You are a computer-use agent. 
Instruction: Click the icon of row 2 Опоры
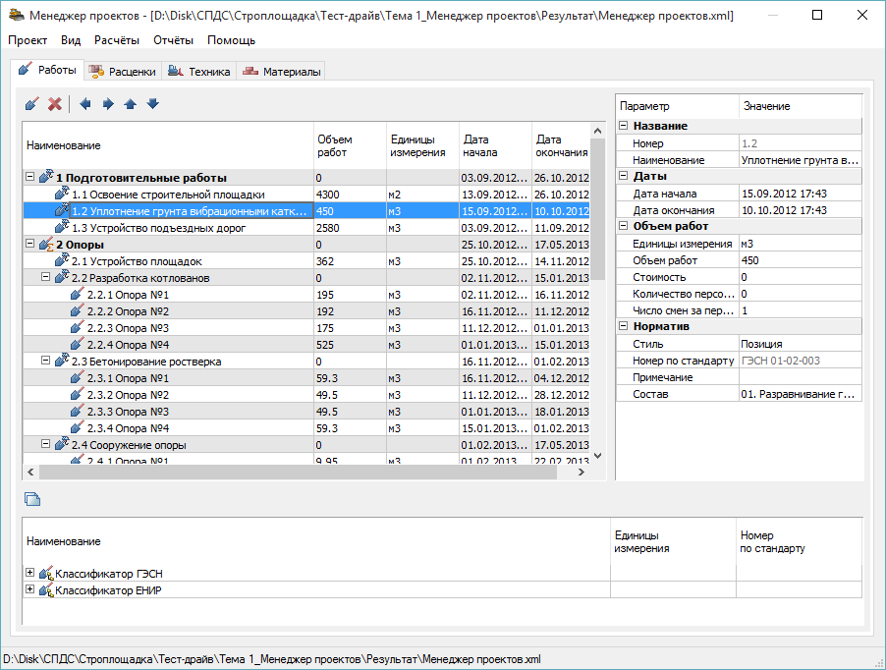tap(46, 244)
